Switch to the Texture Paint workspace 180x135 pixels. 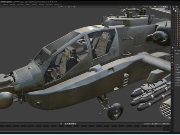pos(20,4)
